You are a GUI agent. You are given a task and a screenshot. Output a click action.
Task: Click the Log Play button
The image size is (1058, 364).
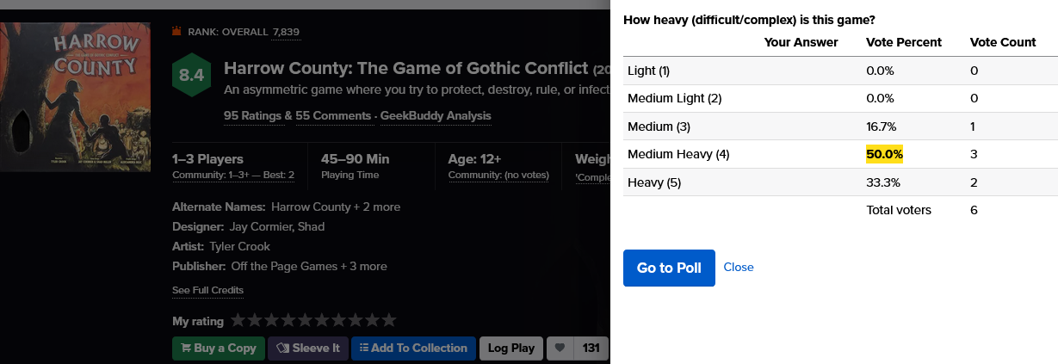click(511, 349)
